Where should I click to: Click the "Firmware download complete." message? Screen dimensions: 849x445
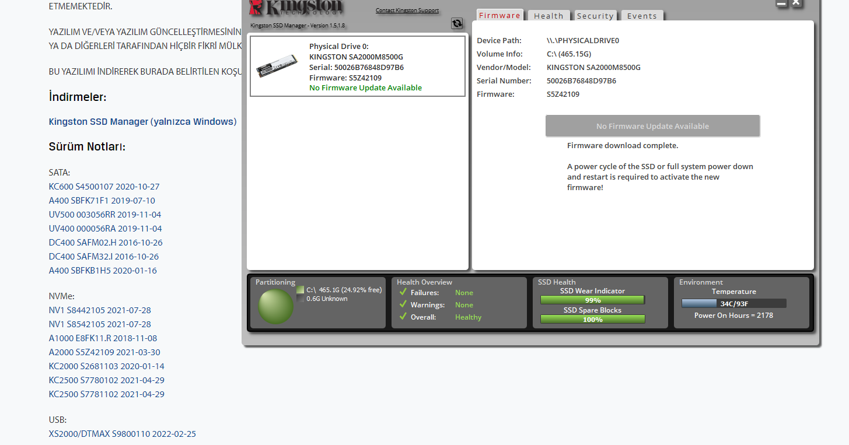point(623,145)
